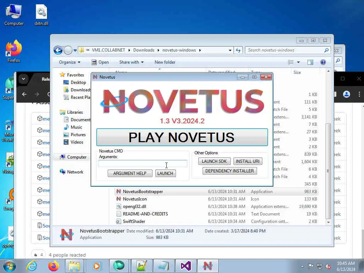Toggle the preview pane icon
Screen dimensions: 364x273
click(x=310, y=62)
